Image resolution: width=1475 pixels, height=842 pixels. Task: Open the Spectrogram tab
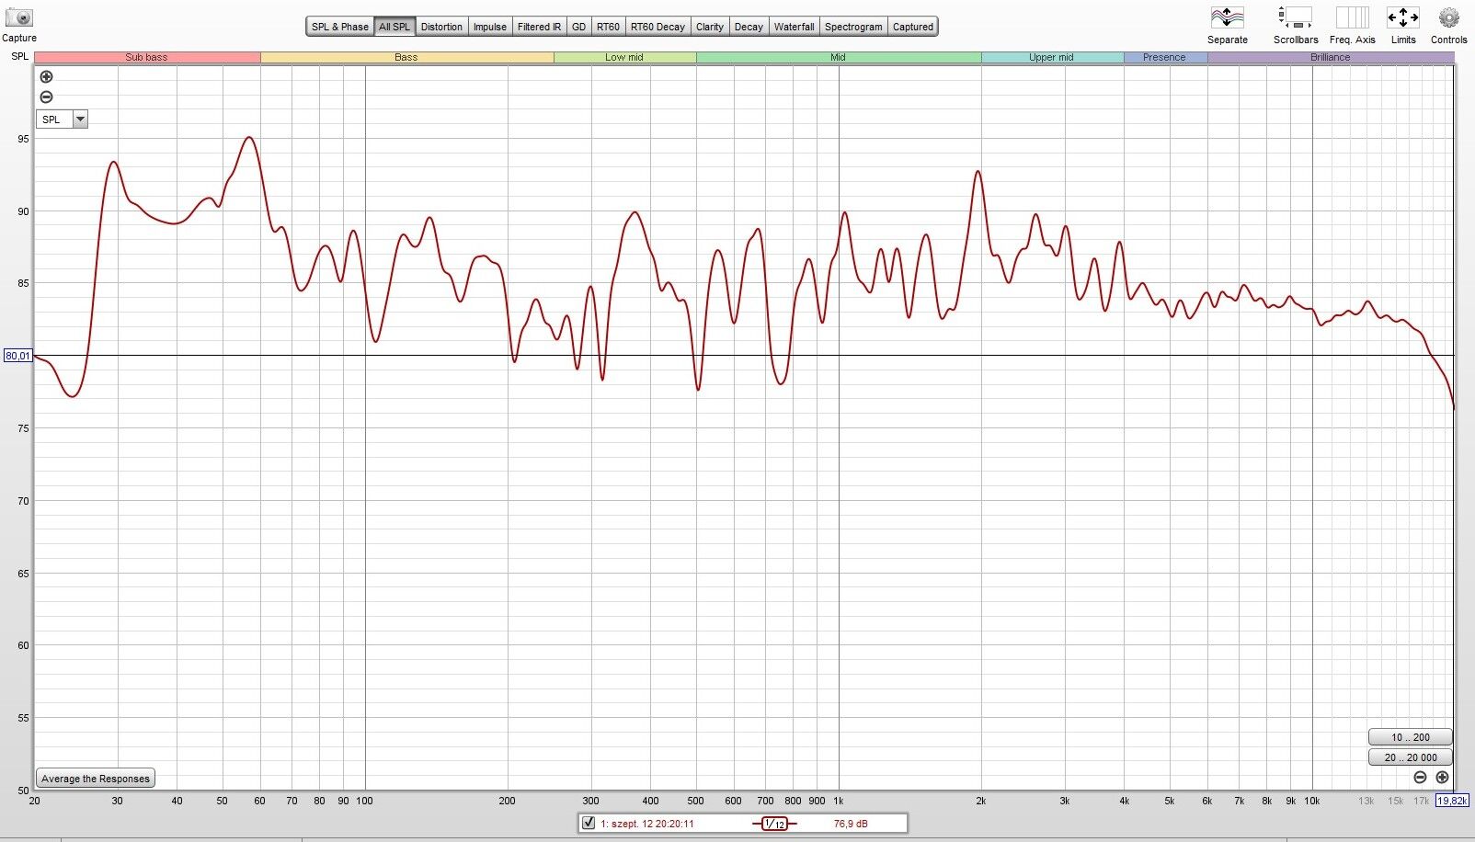click(x=853, y=27)
